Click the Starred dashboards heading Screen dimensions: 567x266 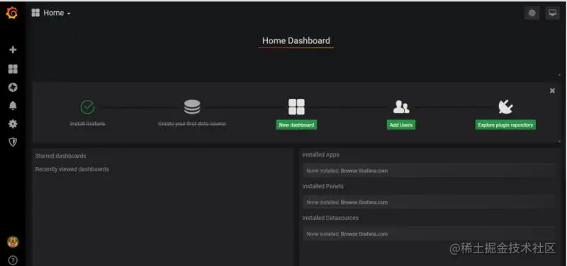pos(61,156)
